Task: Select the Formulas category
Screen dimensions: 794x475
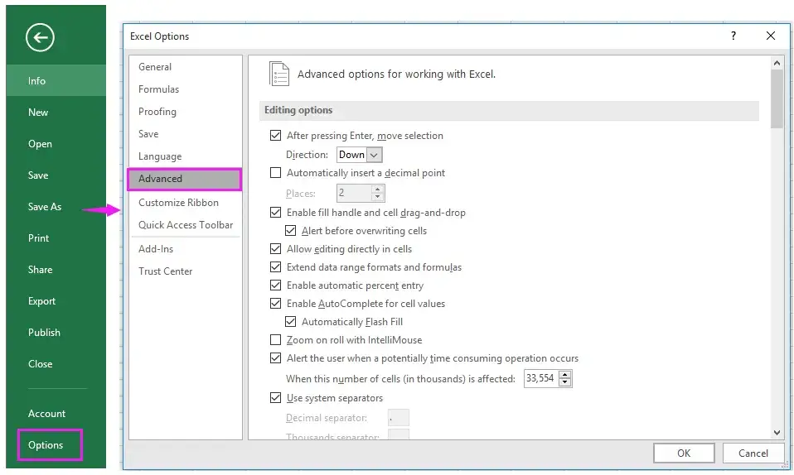Action: [158, 89]
